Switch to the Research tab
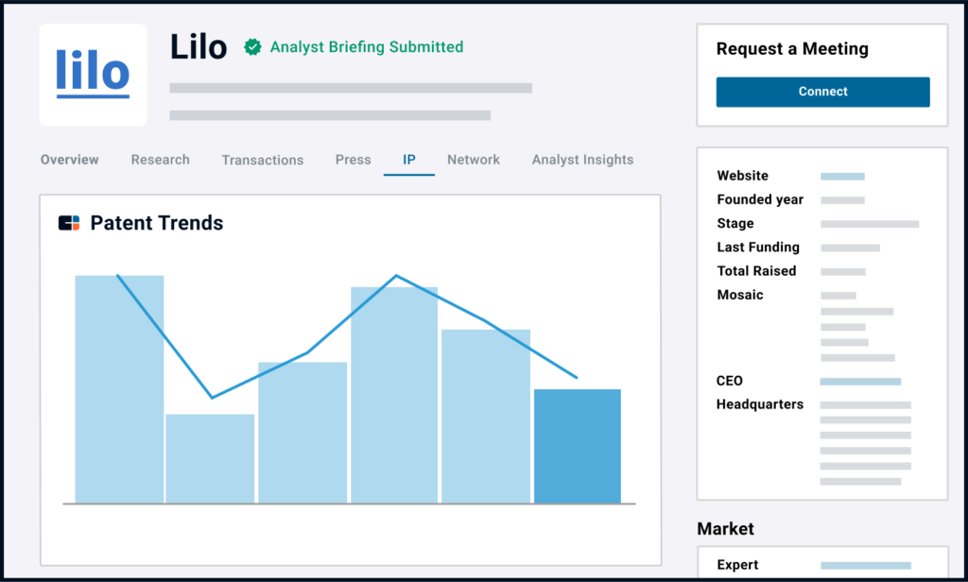This screenshot has width=968, height=582. (160, 160)
